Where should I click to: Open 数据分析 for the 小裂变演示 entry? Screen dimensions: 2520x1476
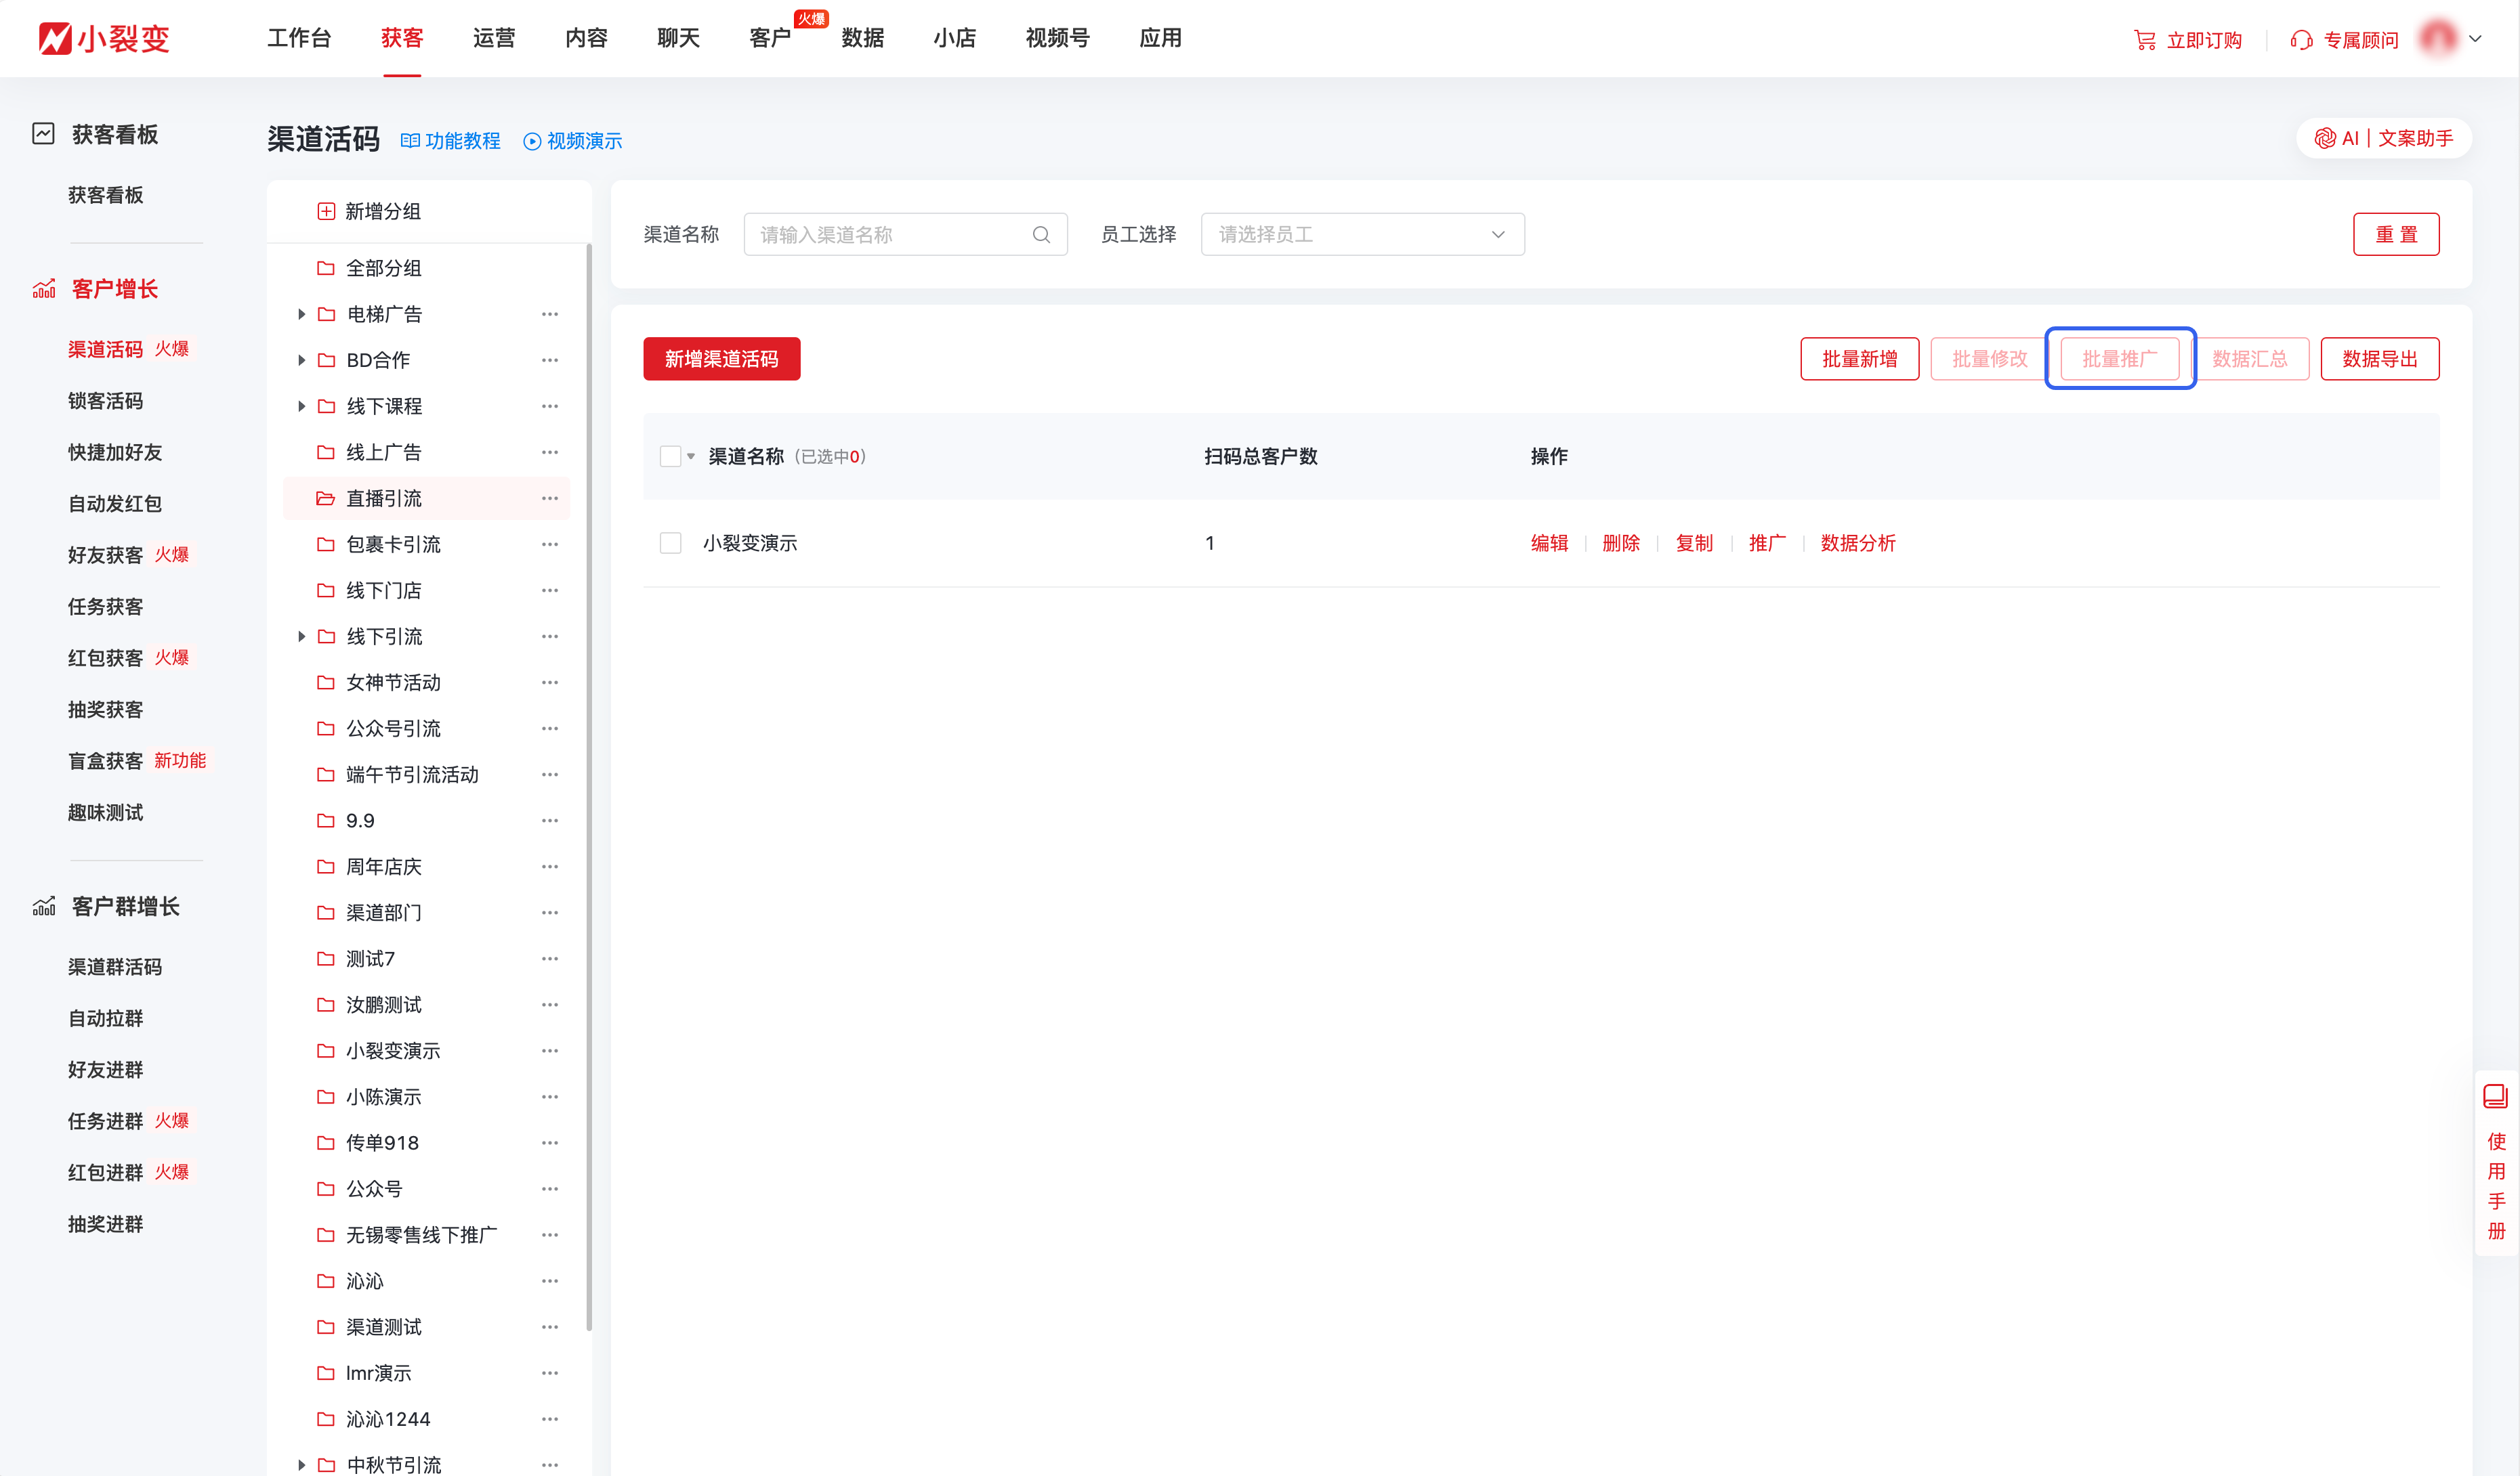(x=1858, y=542)
